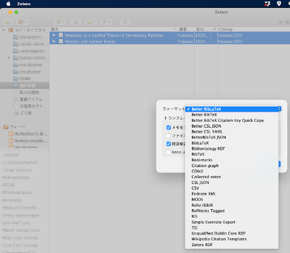Expand the Mesons and nuclear forces item

pos(54,41)
